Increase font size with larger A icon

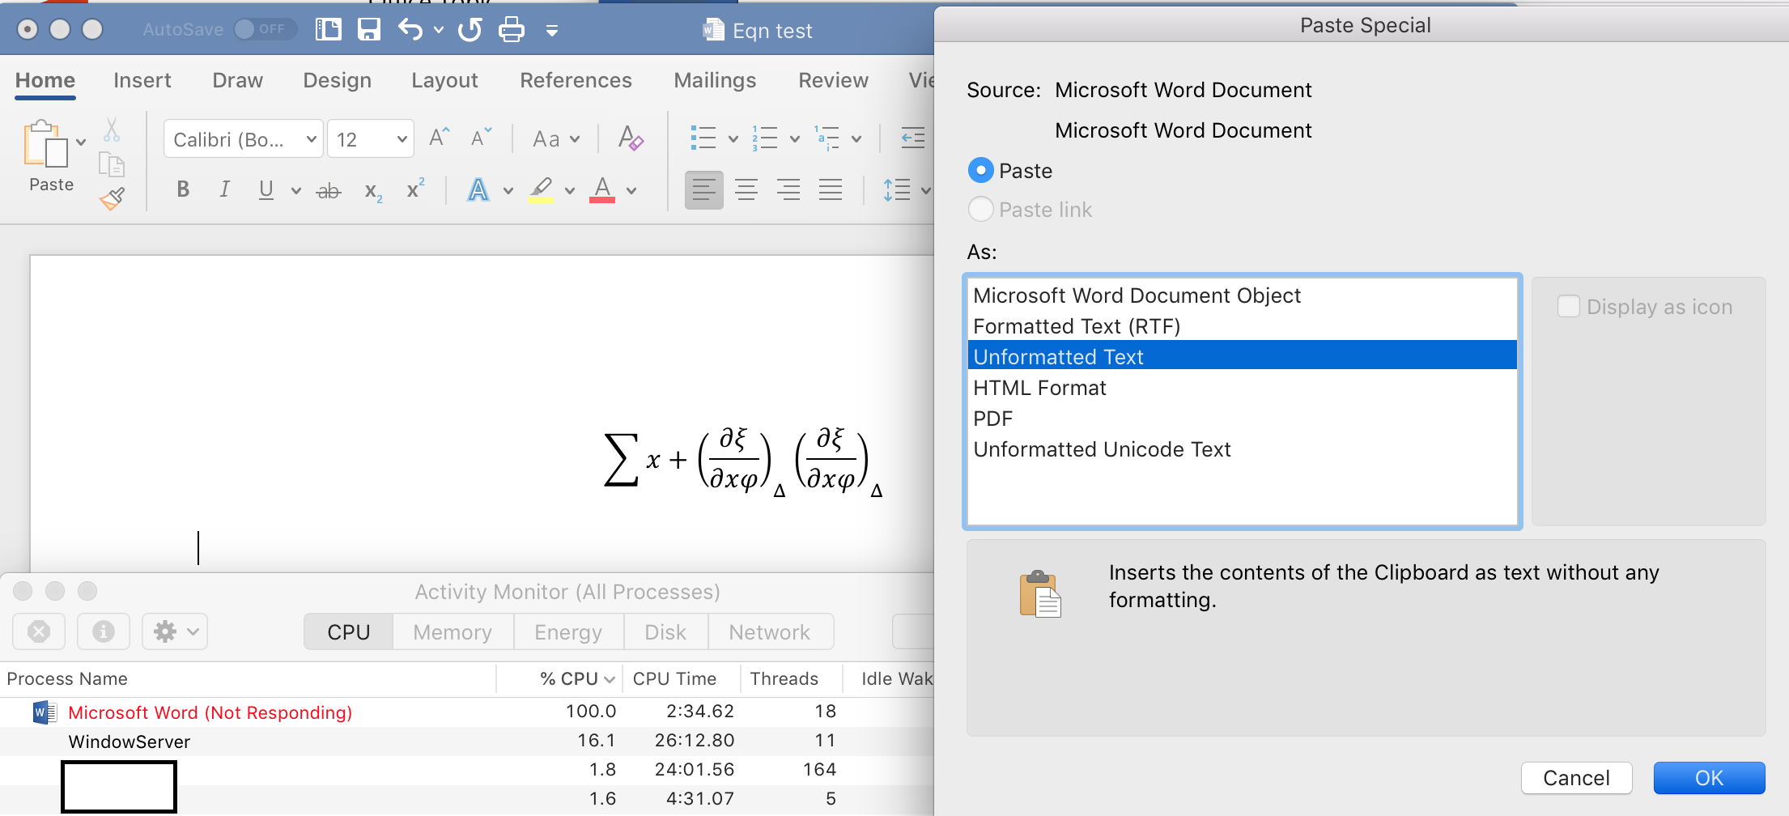tap(439, 138)
